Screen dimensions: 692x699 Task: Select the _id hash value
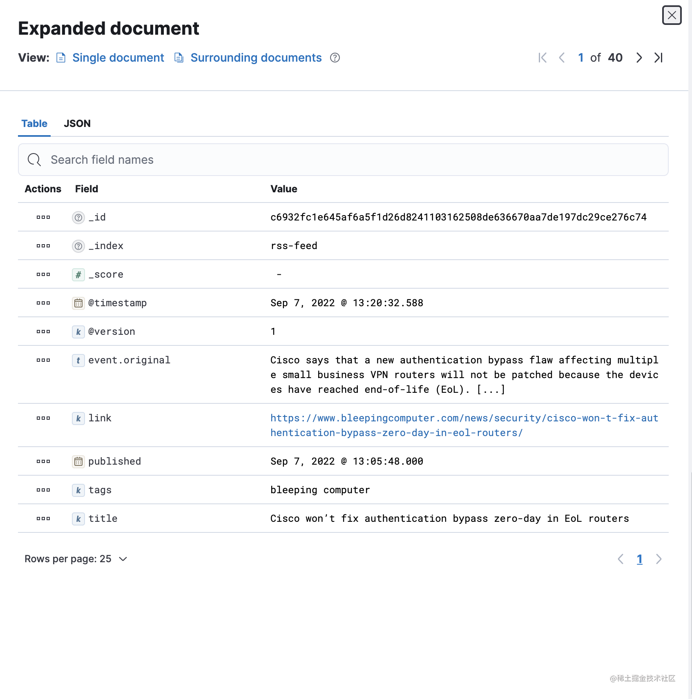[x=458, y=217]
